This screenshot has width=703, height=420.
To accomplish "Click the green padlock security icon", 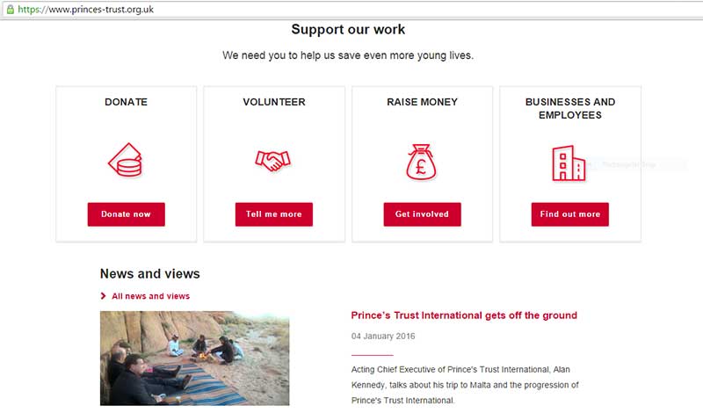I will pyautogui.click(x=10, y=10).
